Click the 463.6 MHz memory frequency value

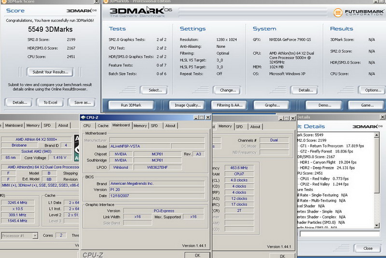[239, 168]
